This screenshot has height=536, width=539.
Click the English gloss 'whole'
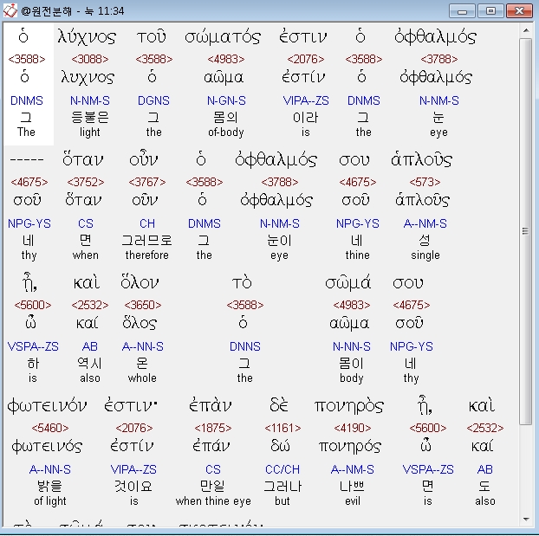pyautogui.click(x=142, y=378)
